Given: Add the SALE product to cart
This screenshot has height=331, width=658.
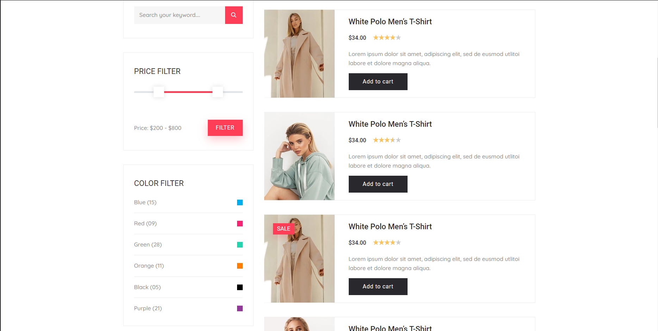Looking at the screenshot, I should point(378,287).
